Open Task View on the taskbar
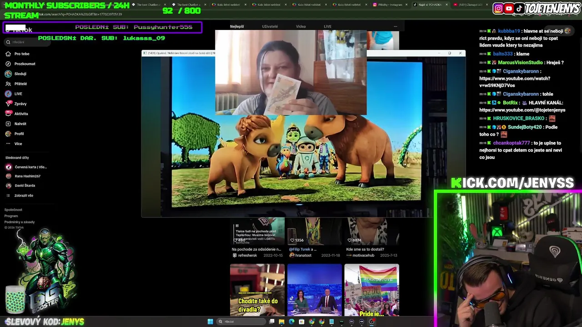The image size is (582, 327). click(x=271, y=322)
